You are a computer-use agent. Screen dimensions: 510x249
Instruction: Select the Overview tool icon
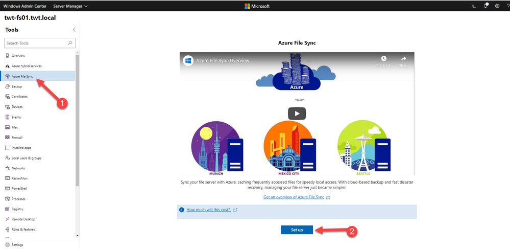(x=7, y=56)
